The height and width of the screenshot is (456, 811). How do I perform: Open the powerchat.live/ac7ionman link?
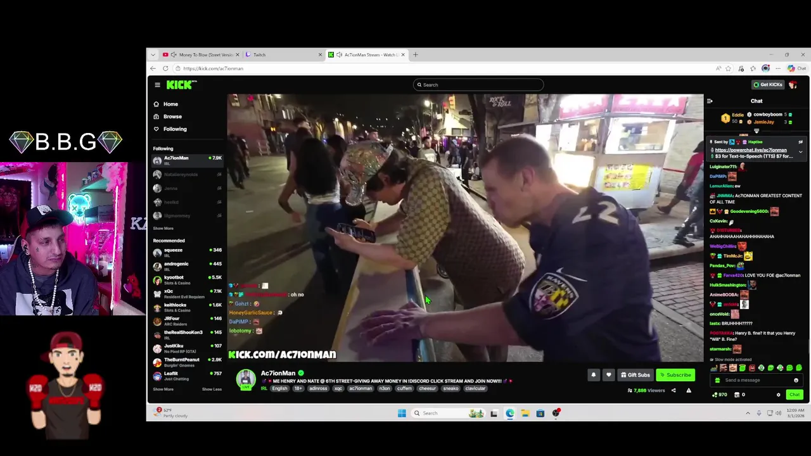pyautogui.click(x=751, y=150)
